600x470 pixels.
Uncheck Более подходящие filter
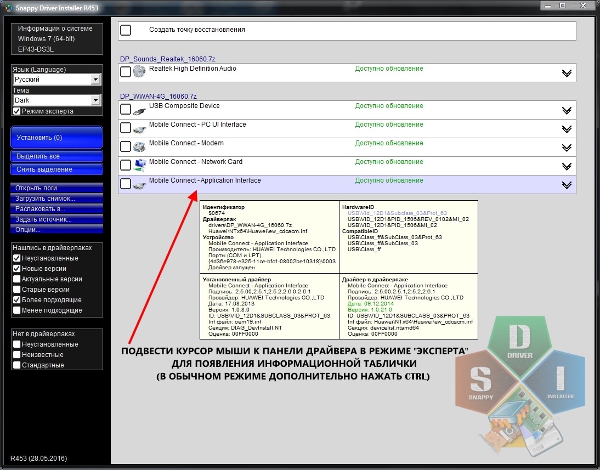point(16,299)
